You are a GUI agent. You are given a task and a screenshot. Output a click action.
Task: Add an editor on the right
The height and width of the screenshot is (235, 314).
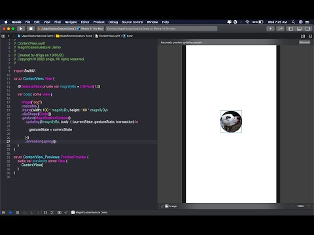point(311,36)
